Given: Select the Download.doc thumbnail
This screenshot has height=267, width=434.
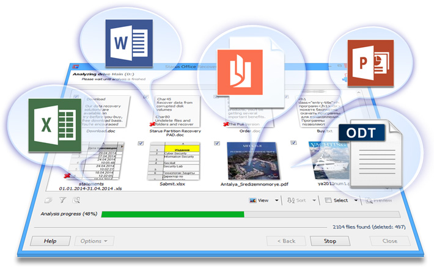Looking at the screenshot, I should (x=105, y=111).
